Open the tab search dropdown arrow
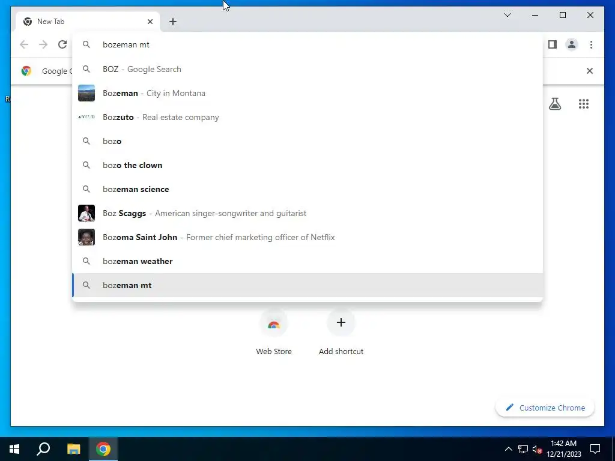Screen dimensions: 615x461 point(507,15)
